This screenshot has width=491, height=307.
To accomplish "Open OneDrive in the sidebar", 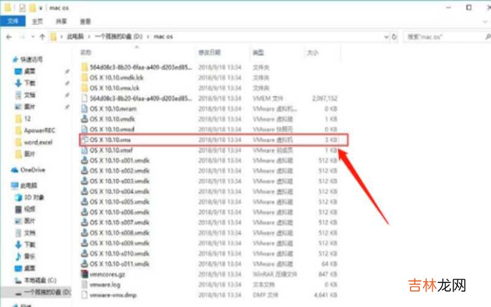I will click(33, 169).
